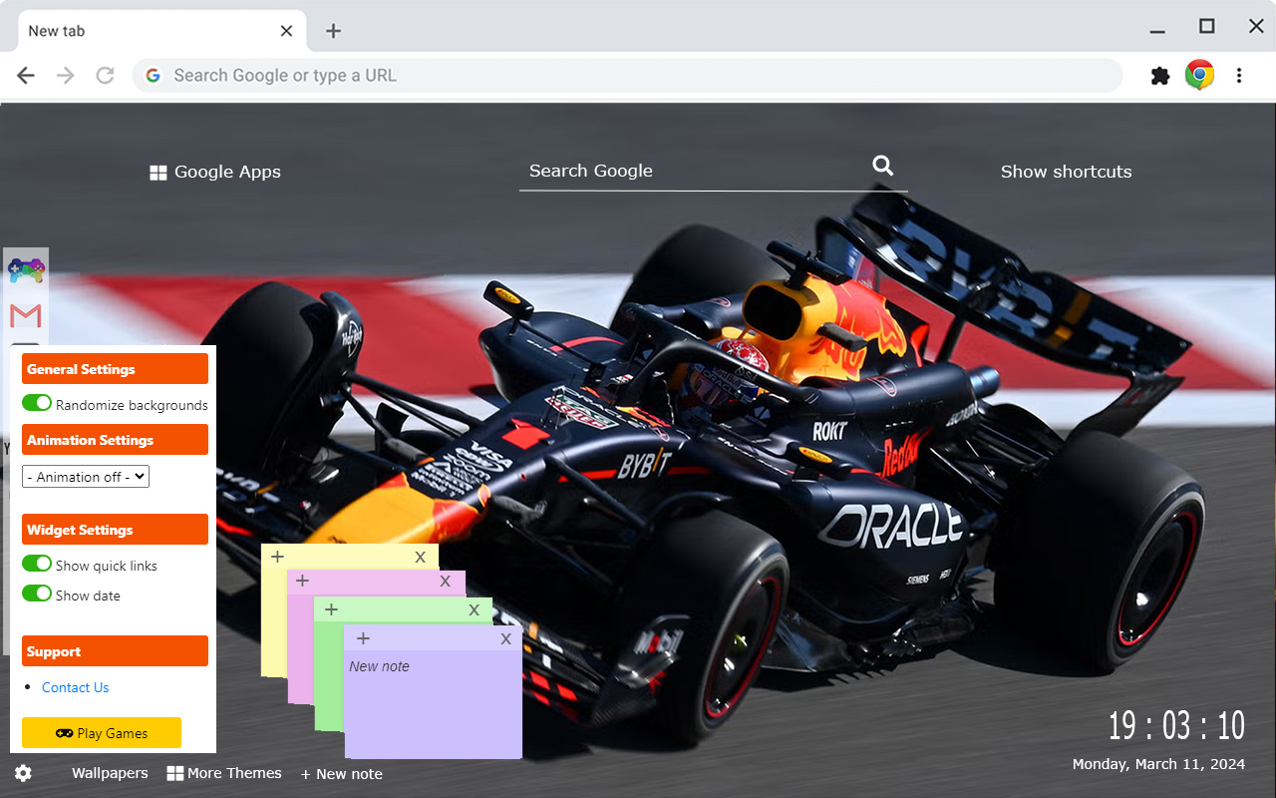Viewport: 1276px width, 798px height.
Task: Click the New note text area
Action: coord(433,703)
